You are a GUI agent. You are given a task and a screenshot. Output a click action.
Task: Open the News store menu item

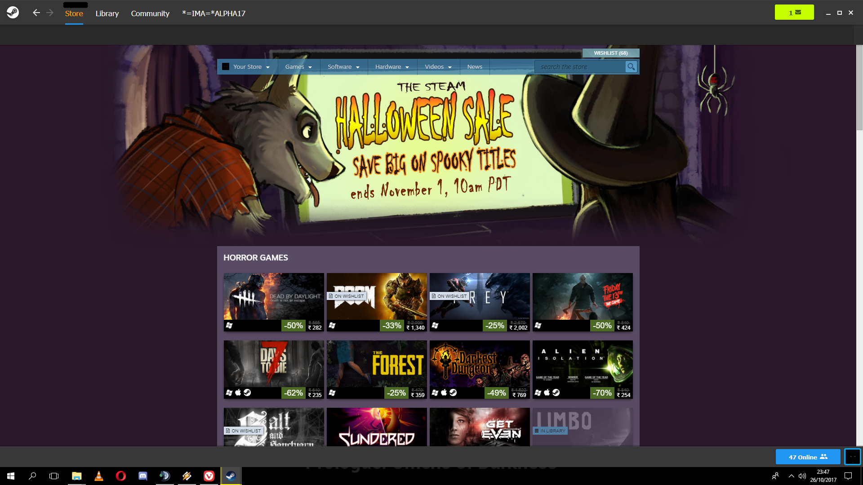click(x=475, y=66)
